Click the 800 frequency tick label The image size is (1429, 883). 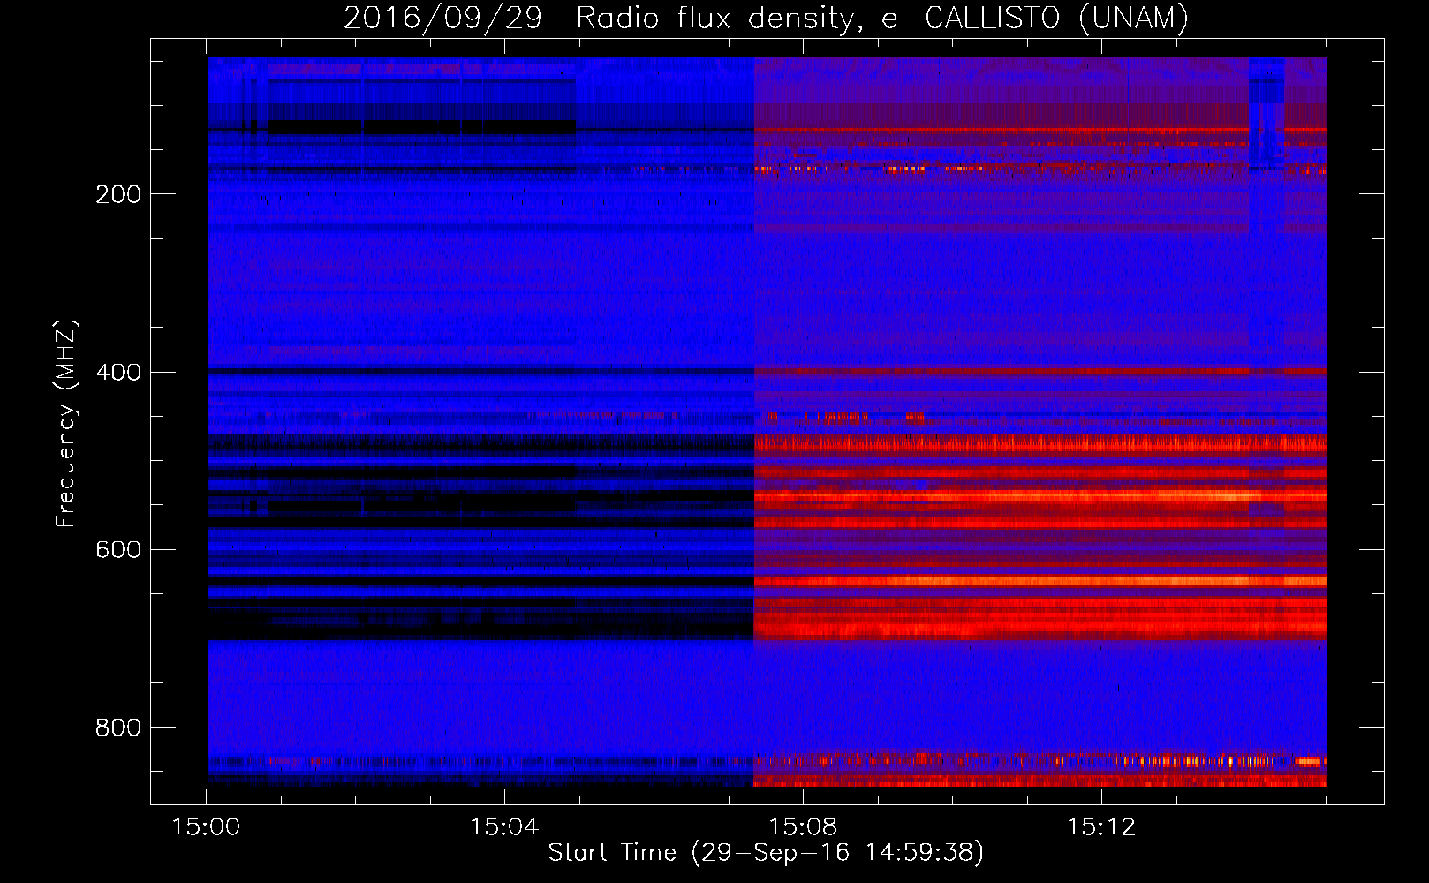117,727
